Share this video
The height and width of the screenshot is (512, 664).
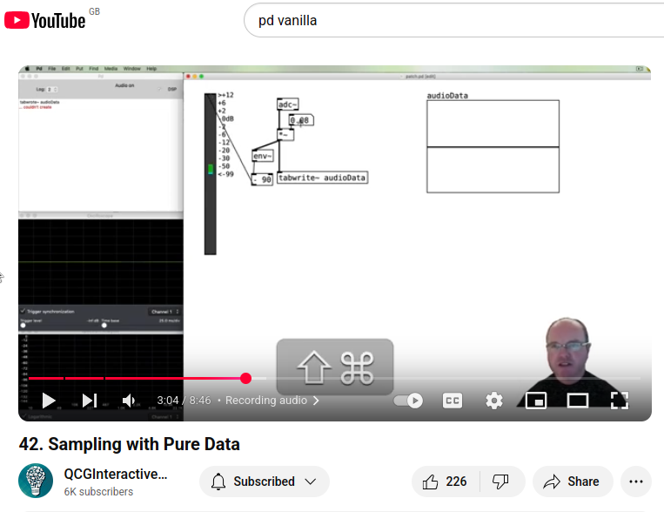point(573,482)
